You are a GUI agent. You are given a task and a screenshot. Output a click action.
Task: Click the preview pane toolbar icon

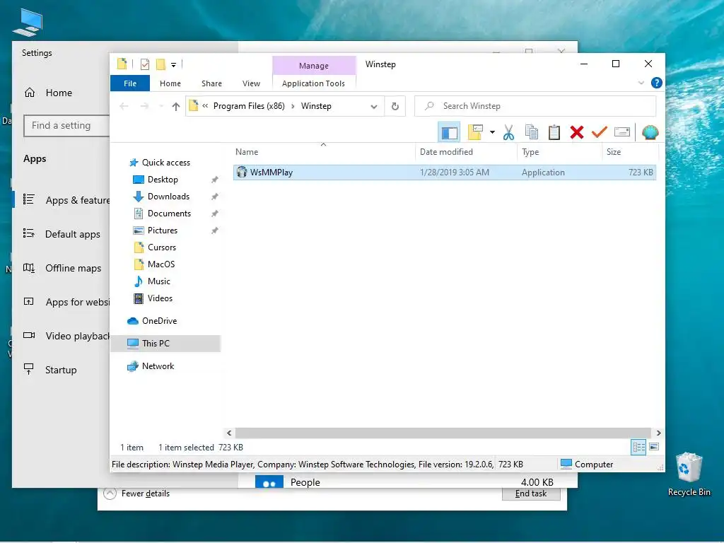click(449, 133)
